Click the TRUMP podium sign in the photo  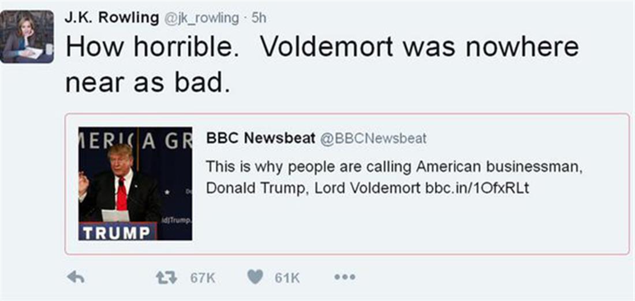pyautogui.click(x=117, y=233)
